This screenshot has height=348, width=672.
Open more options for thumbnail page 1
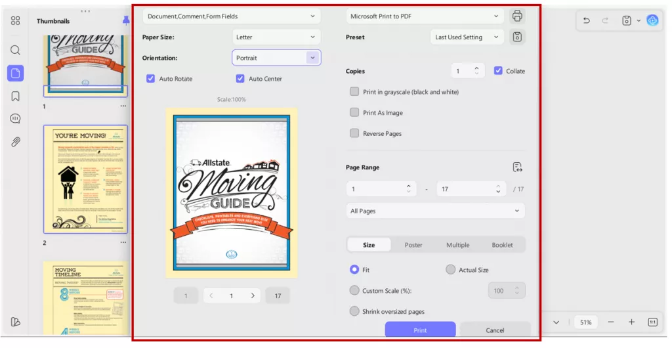click(123, 106)
